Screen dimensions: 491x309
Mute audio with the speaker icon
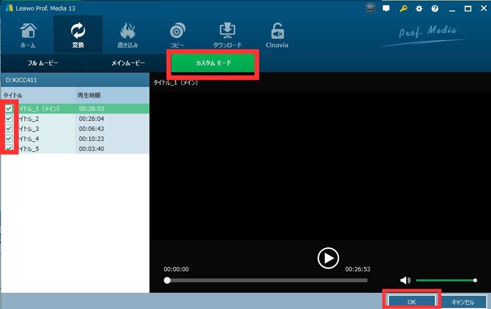tap(405, 280)
